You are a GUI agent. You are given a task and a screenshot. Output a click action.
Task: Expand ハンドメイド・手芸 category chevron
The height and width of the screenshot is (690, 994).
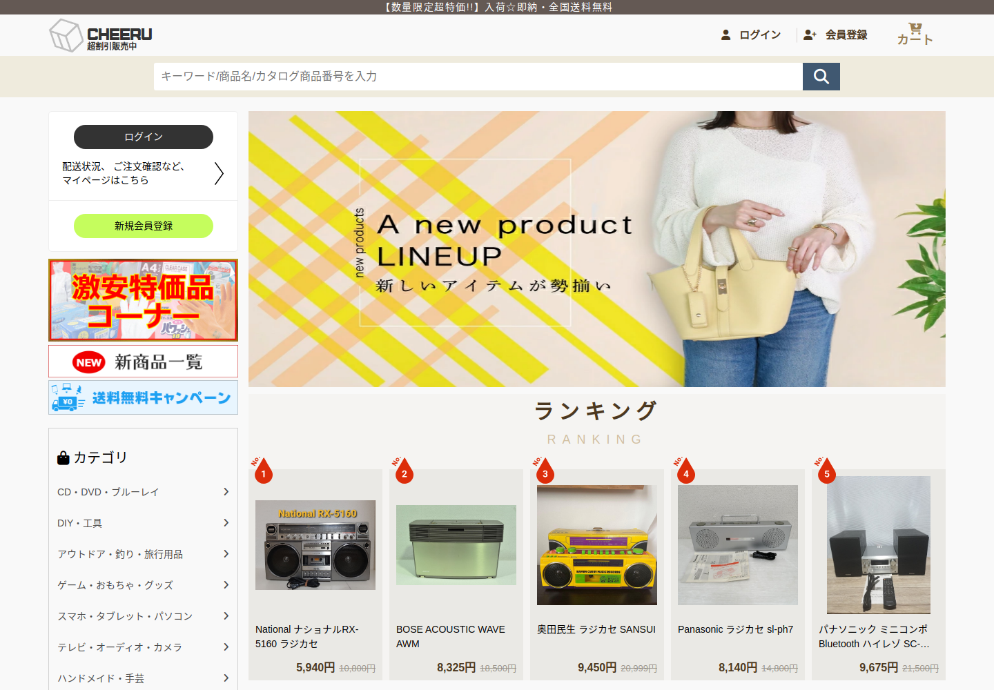(x=226, y=678)
